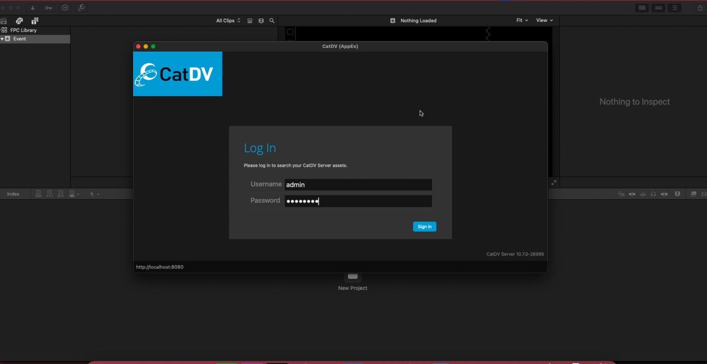Click the background tasks checkmark icon
The height and width of the screenshot is (364, 707).
pyautogui.click(x=65, y=8)
